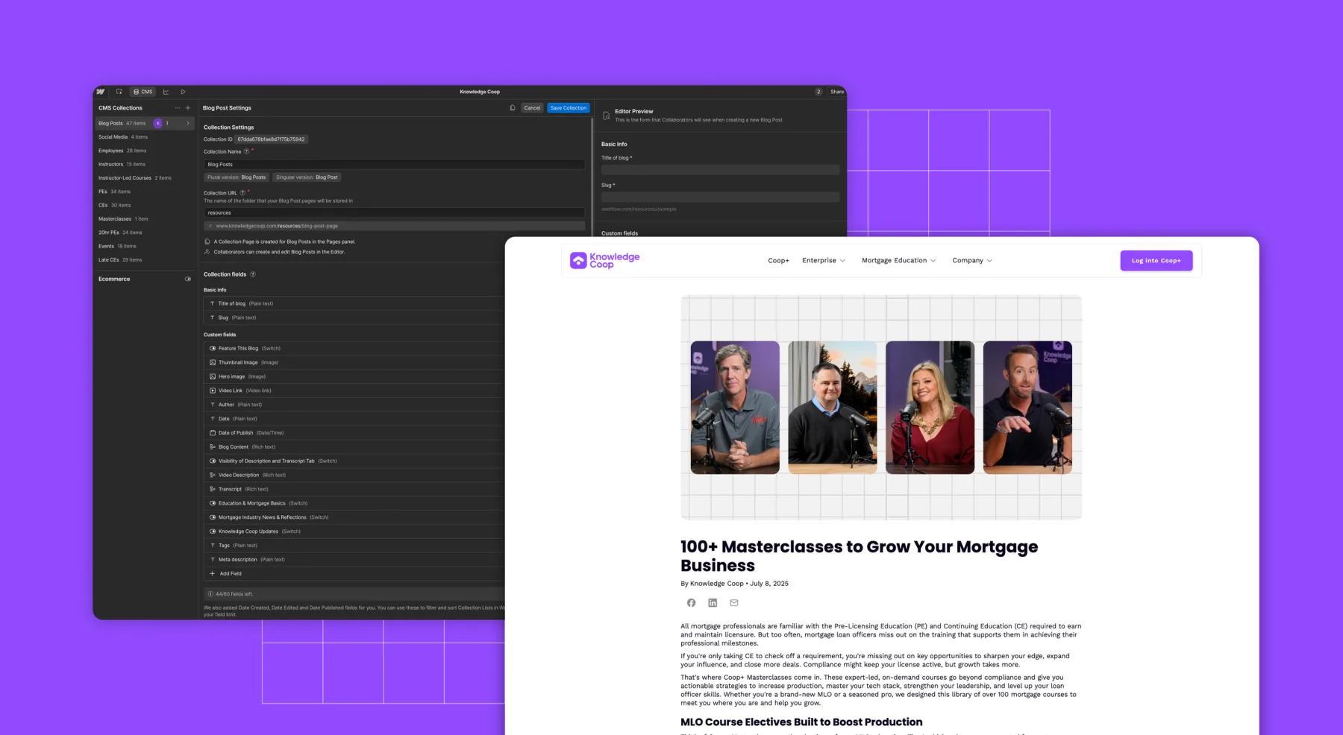Click the Editor Preview icon
Viewport: 1343px width, 735px height.
(607, 116)
